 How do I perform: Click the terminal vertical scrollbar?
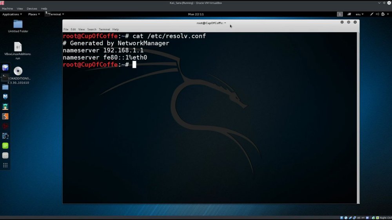click(x=358, y=118)
